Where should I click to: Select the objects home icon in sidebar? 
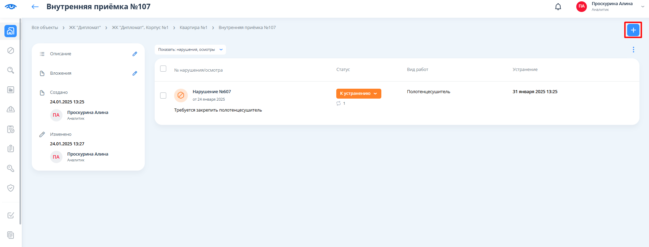[x=11, y=31]
